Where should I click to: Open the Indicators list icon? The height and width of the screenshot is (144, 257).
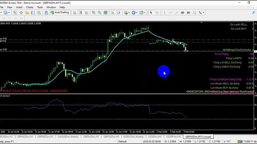pos(126,12)
